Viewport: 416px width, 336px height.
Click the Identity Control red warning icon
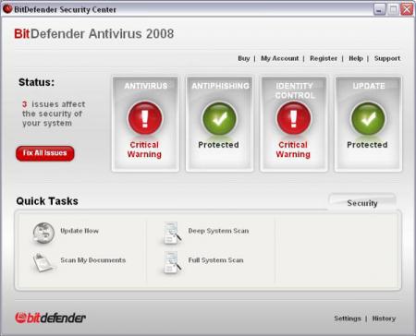click(294, 118)
